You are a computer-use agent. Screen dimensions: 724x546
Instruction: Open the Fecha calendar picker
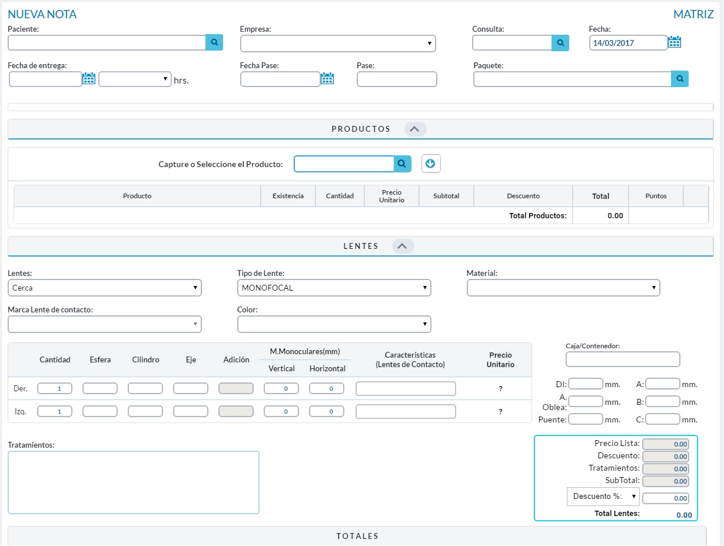click(x=675, y=42)
